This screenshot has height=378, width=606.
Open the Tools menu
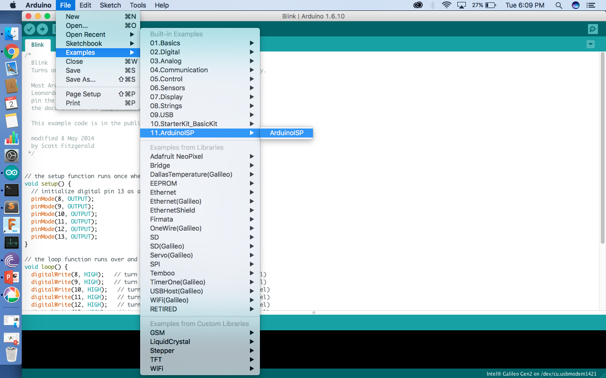[x=138, y=5]
